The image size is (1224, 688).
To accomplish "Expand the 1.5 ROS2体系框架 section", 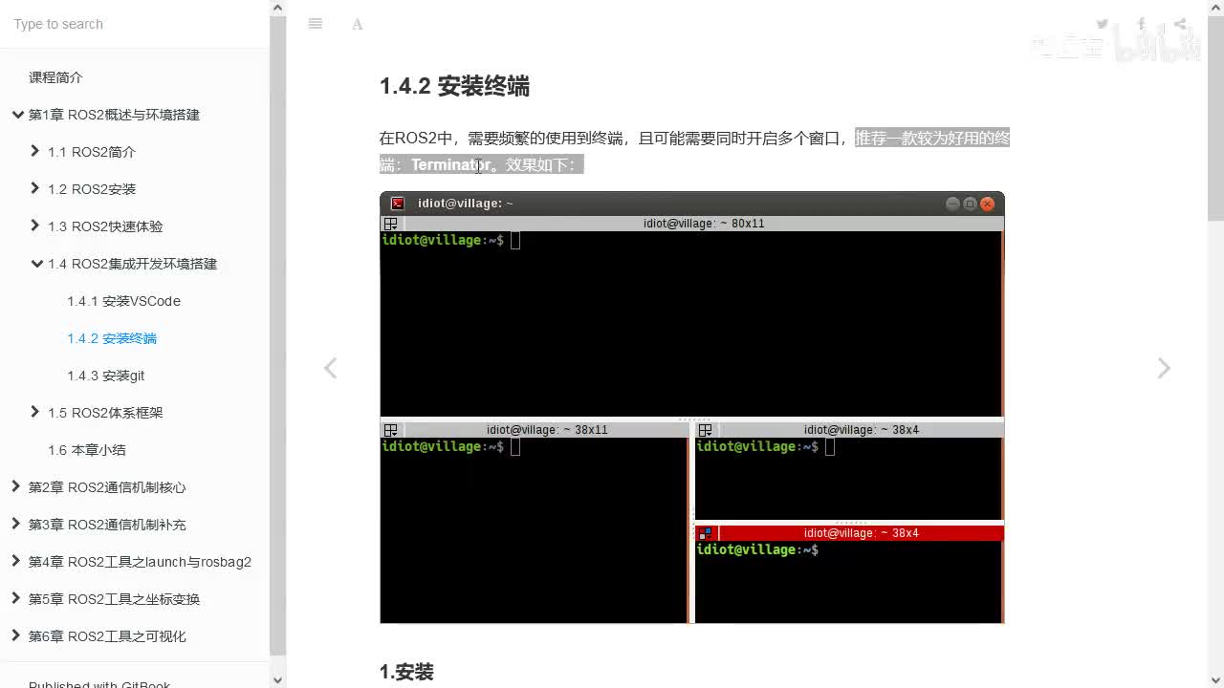I will pos(35,412).
